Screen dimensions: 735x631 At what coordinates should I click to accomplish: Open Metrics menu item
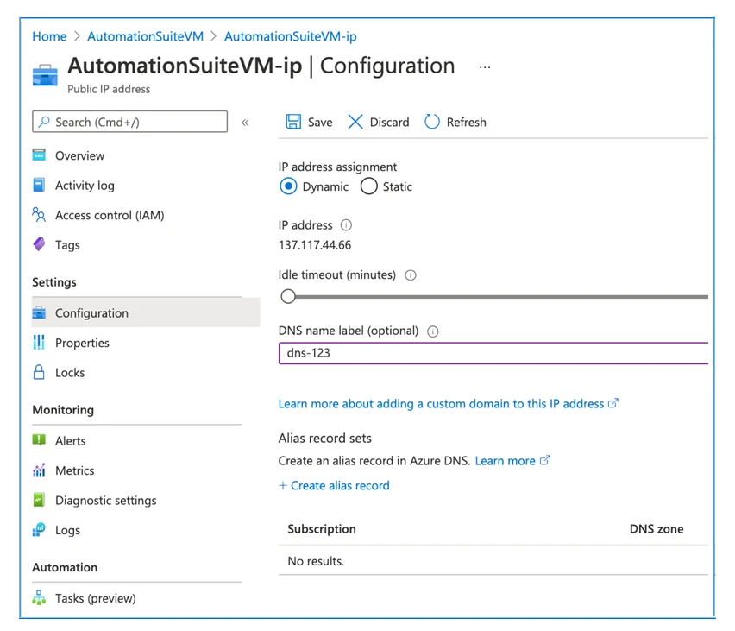point(74,470)
